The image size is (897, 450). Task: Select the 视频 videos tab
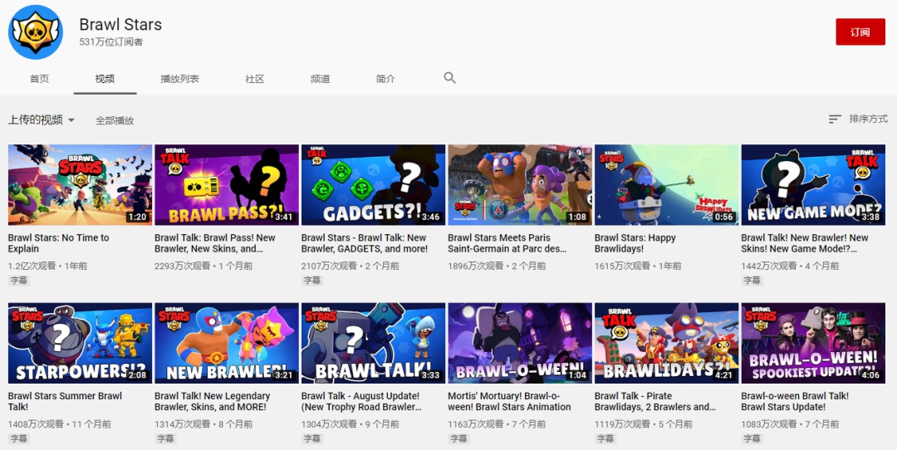point(105,79)
